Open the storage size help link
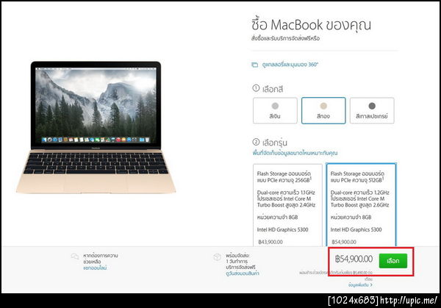 (x=295, y=153)
